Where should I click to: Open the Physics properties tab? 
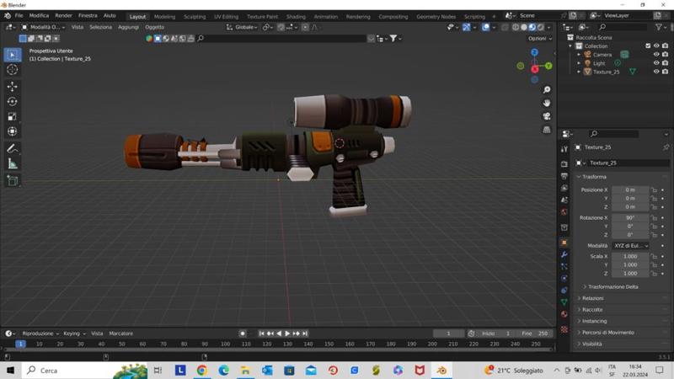click(564, 279)
